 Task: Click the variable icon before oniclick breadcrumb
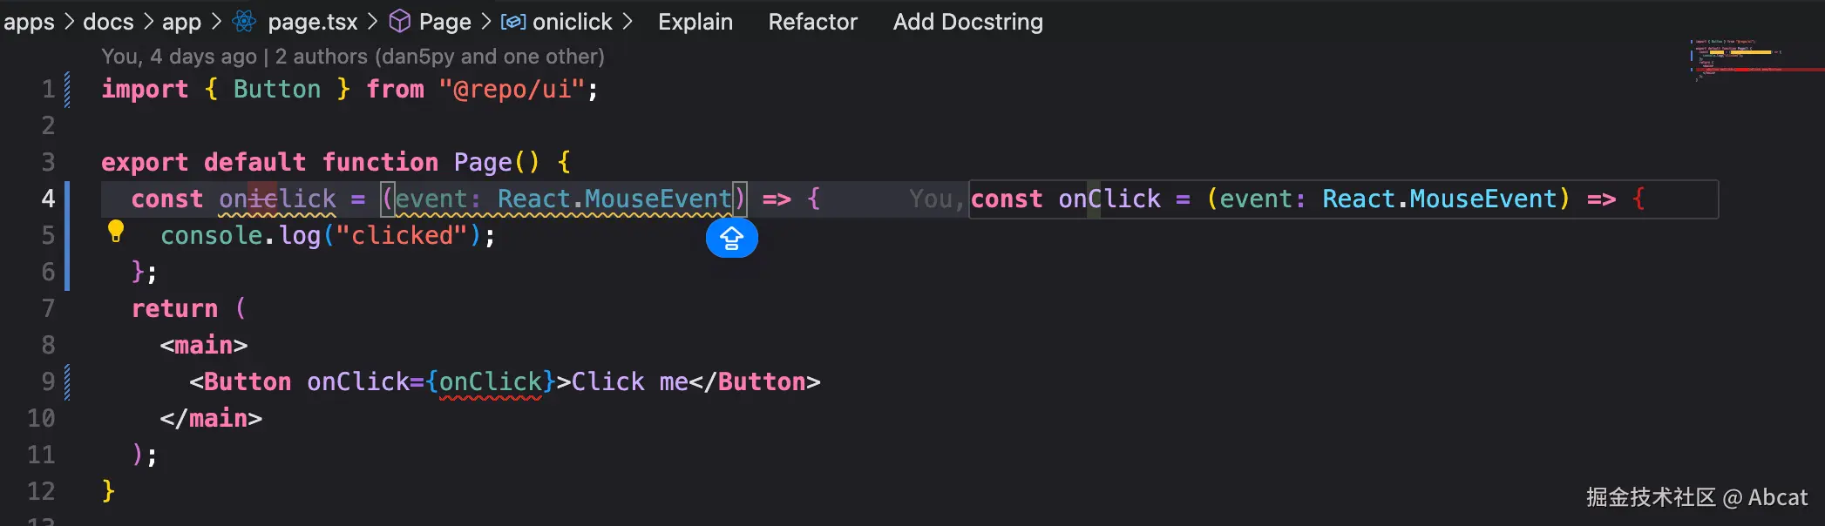512,22
